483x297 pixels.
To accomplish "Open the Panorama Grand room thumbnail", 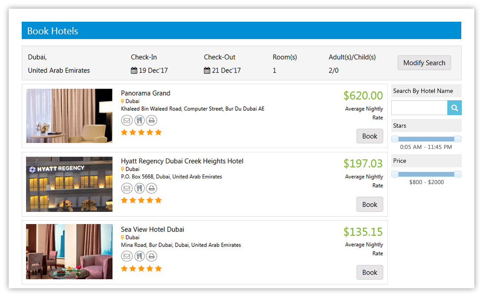I will (69, 116).
